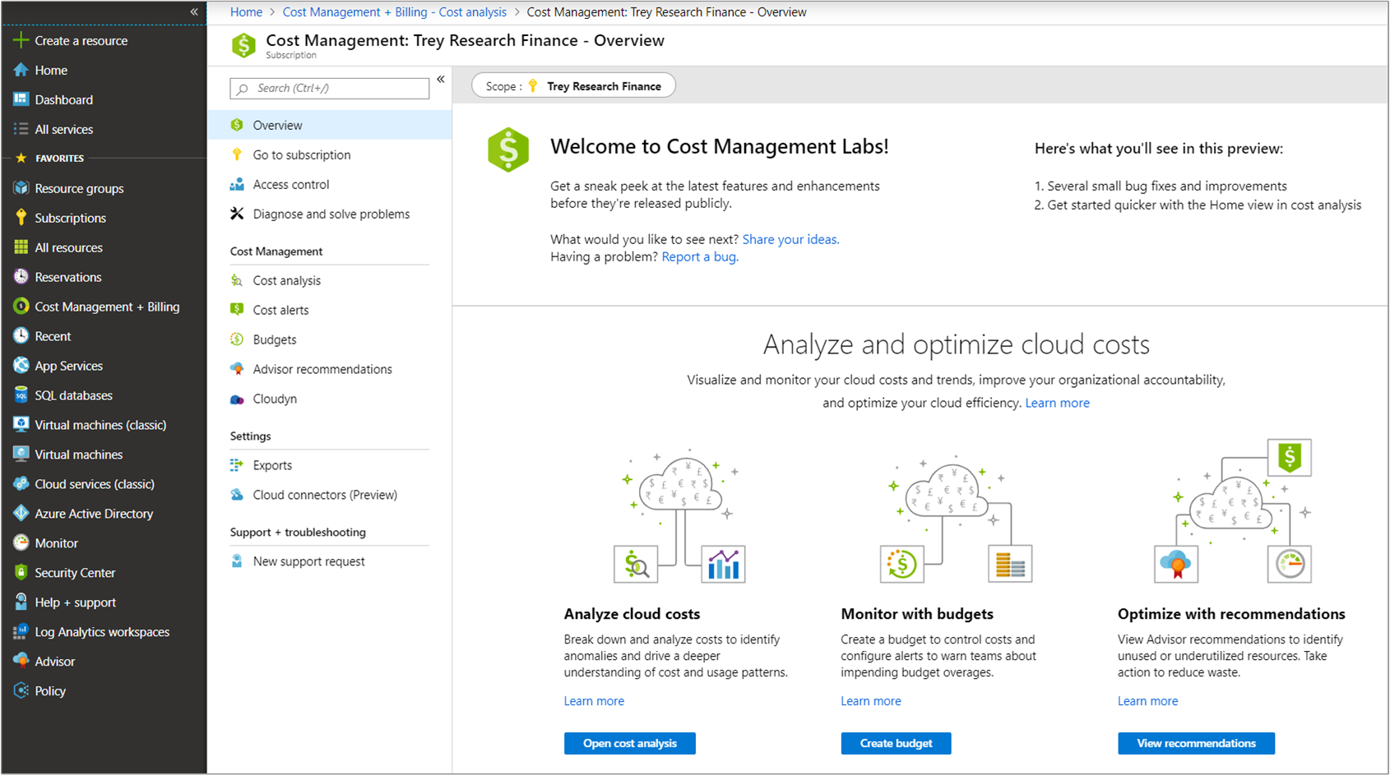Click the SQL databases icon

(21, 395)
